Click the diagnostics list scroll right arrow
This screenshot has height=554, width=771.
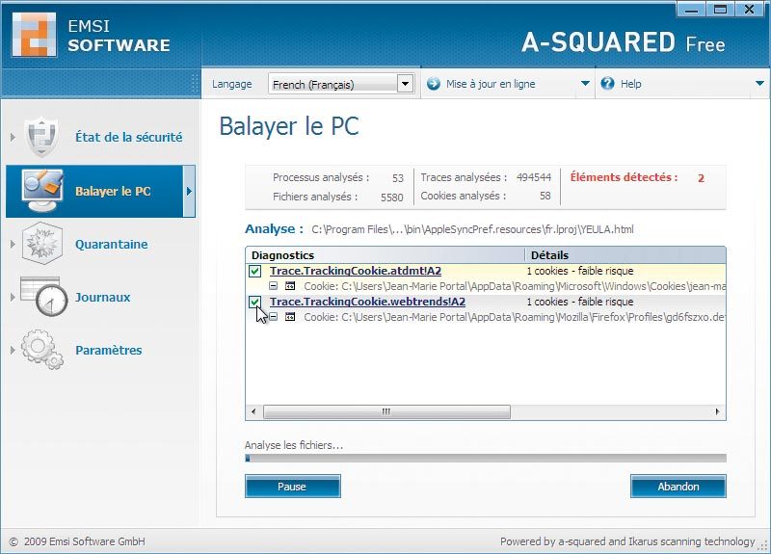(717, 411)
